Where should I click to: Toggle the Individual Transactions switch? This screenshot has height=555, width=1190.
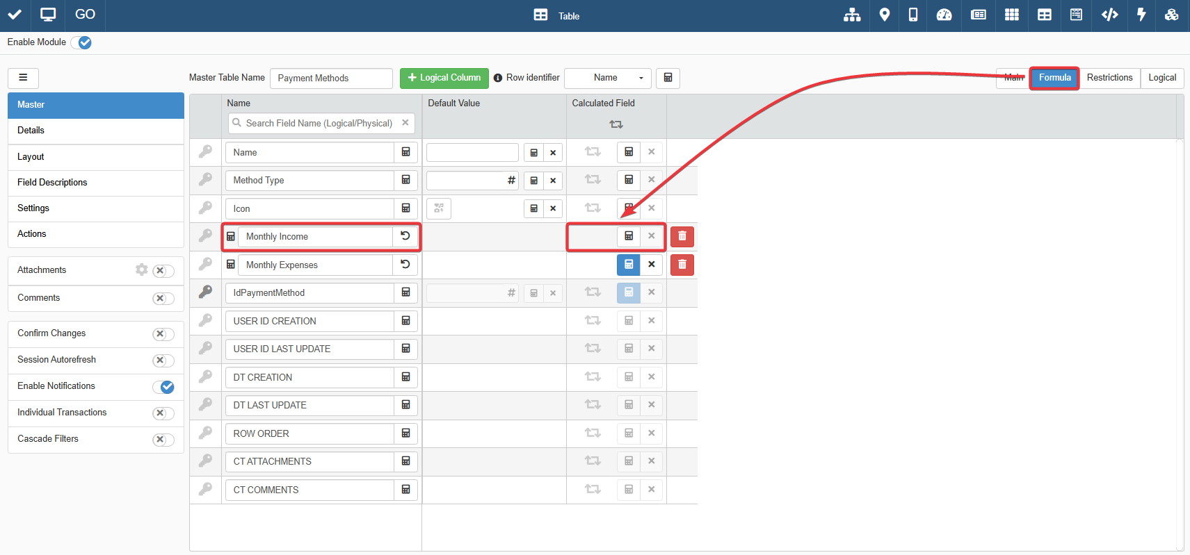coord(163,413)
